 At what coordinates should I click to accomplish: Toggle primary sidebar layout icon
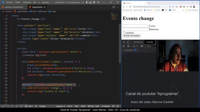87,2
